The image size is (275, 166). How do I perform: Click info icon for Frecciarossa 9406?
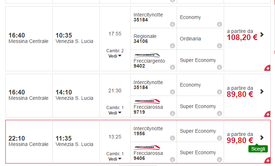pyautogui.click(x=172, y=160)
